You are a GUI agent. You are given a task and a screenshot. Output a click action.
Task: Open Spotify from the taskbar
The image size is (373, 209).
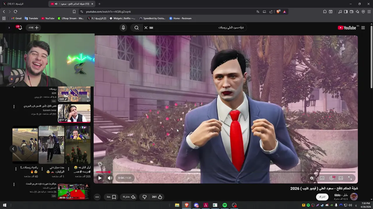click(x=225, y=205)
